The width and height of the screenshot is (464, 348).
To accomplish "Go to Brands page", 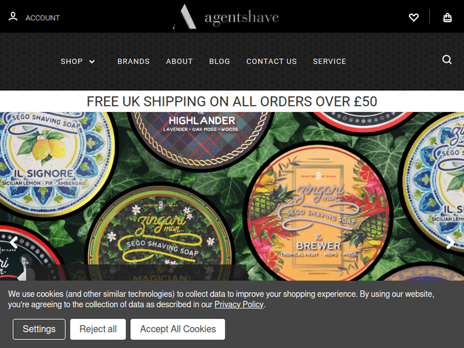I will [134, 61].
